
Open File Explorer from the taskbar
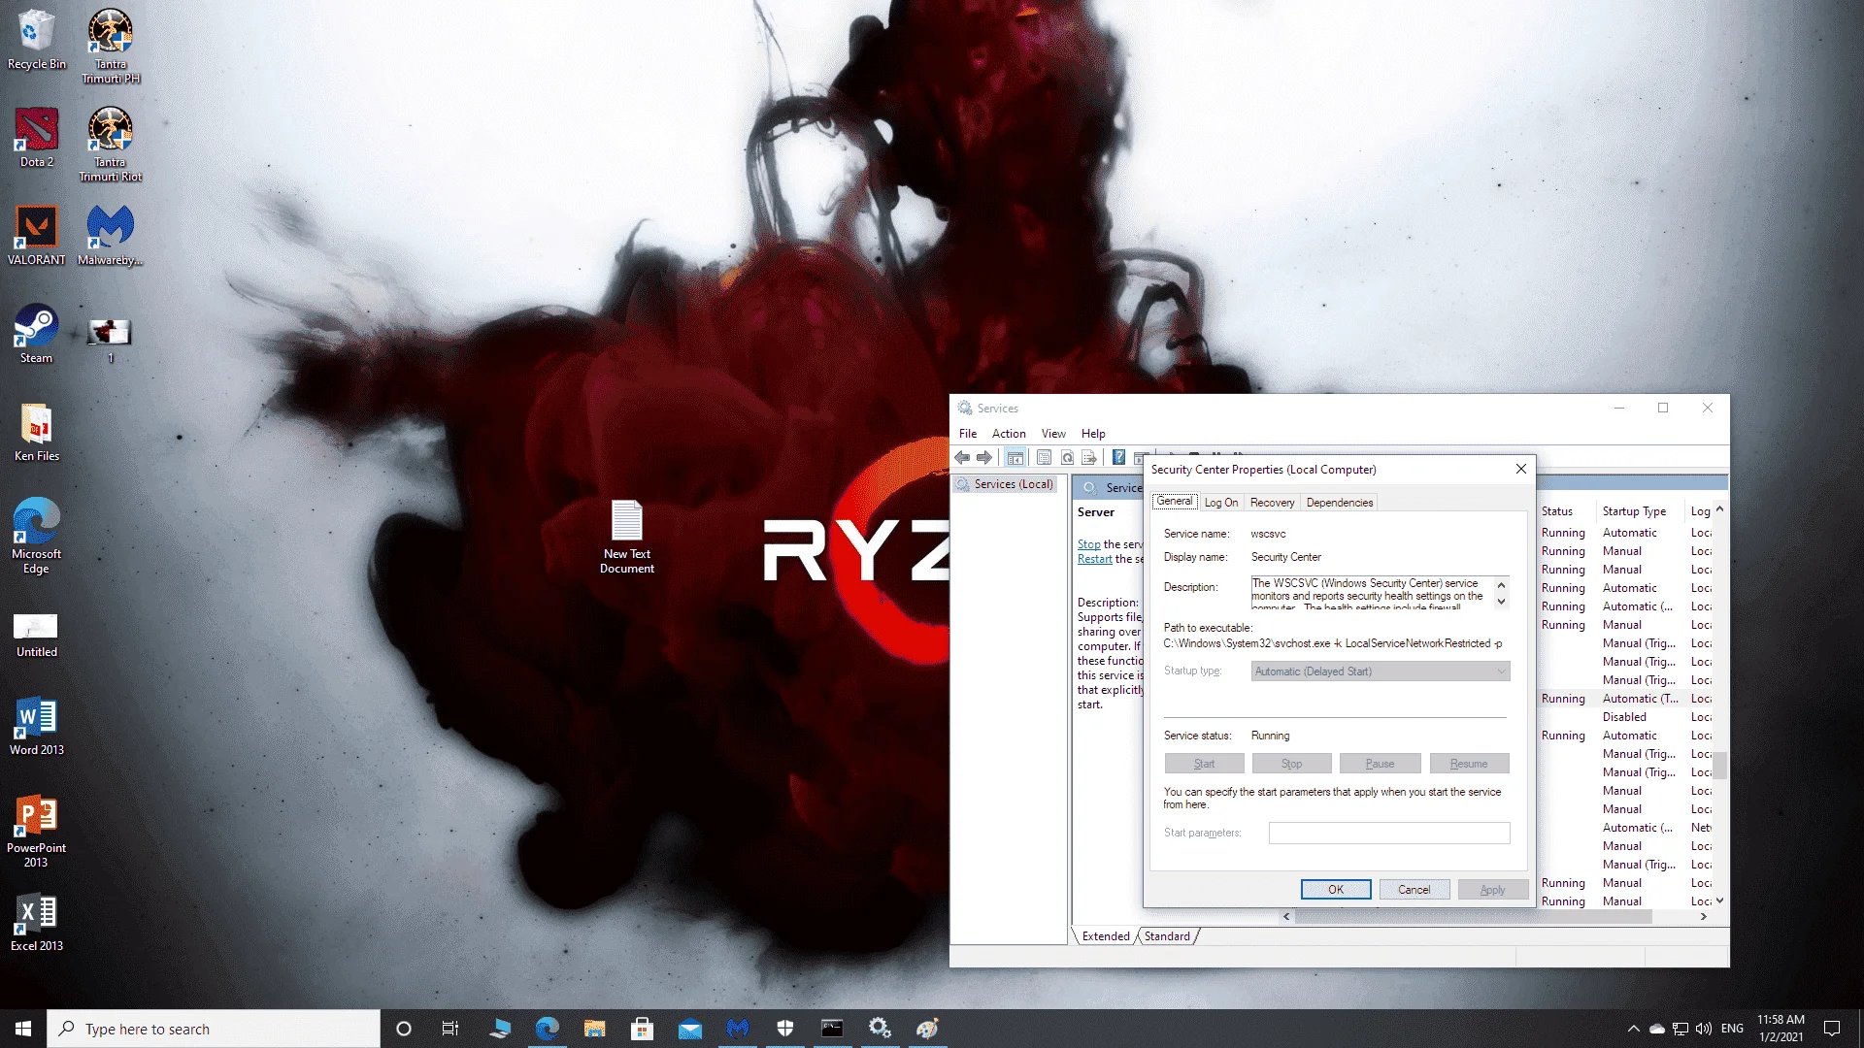coord(595,1029)
